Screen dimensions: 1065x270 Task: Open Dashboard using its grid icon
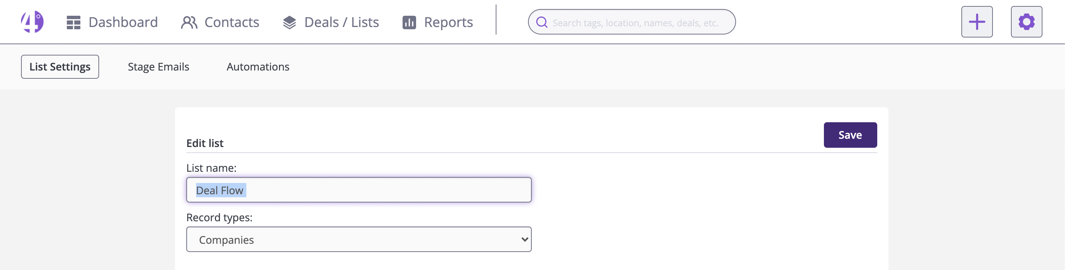point(74,22)
